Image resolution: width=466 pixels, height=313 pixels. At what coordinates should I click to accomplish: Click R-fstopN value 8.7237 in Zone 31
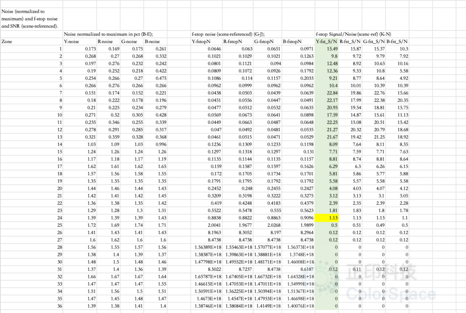point(238,269)
